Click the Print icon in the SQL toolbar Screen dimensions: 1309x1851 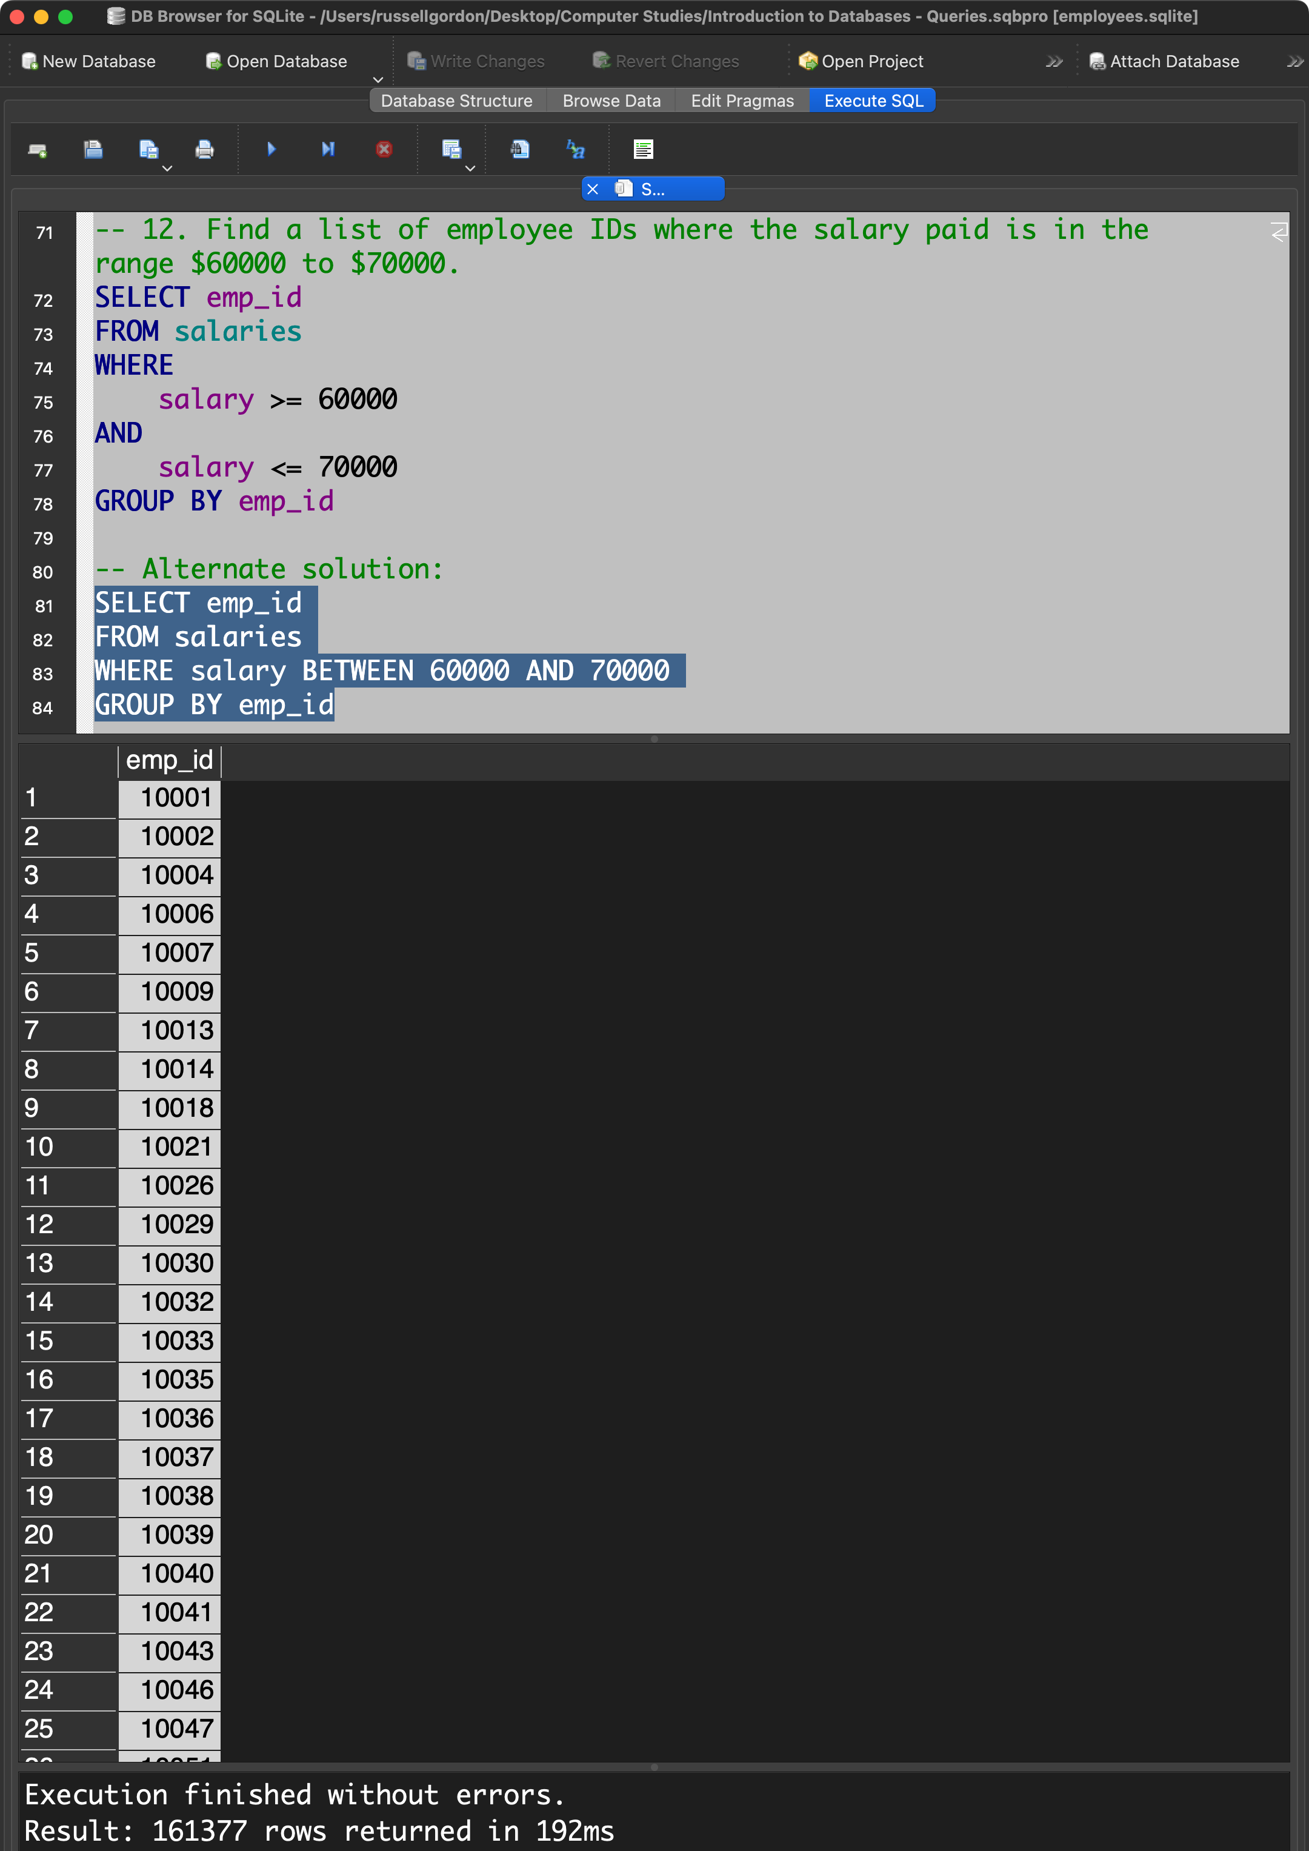205,150
